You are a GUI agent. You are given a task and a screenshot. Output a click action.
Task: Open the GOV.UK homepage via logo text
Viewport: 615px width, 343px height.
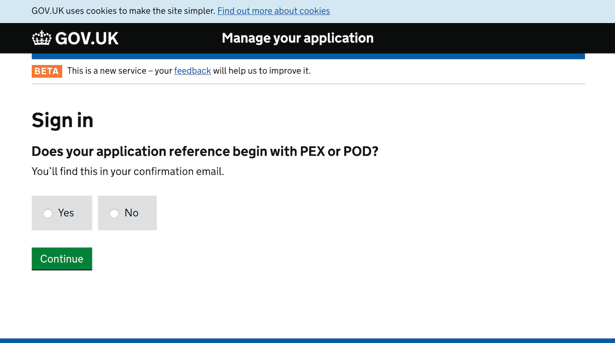[x=87, y=39]
